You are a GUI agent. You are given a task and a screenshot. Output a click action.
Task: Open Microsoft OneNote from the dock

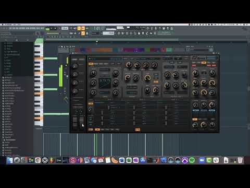click(x=135, y=160)
